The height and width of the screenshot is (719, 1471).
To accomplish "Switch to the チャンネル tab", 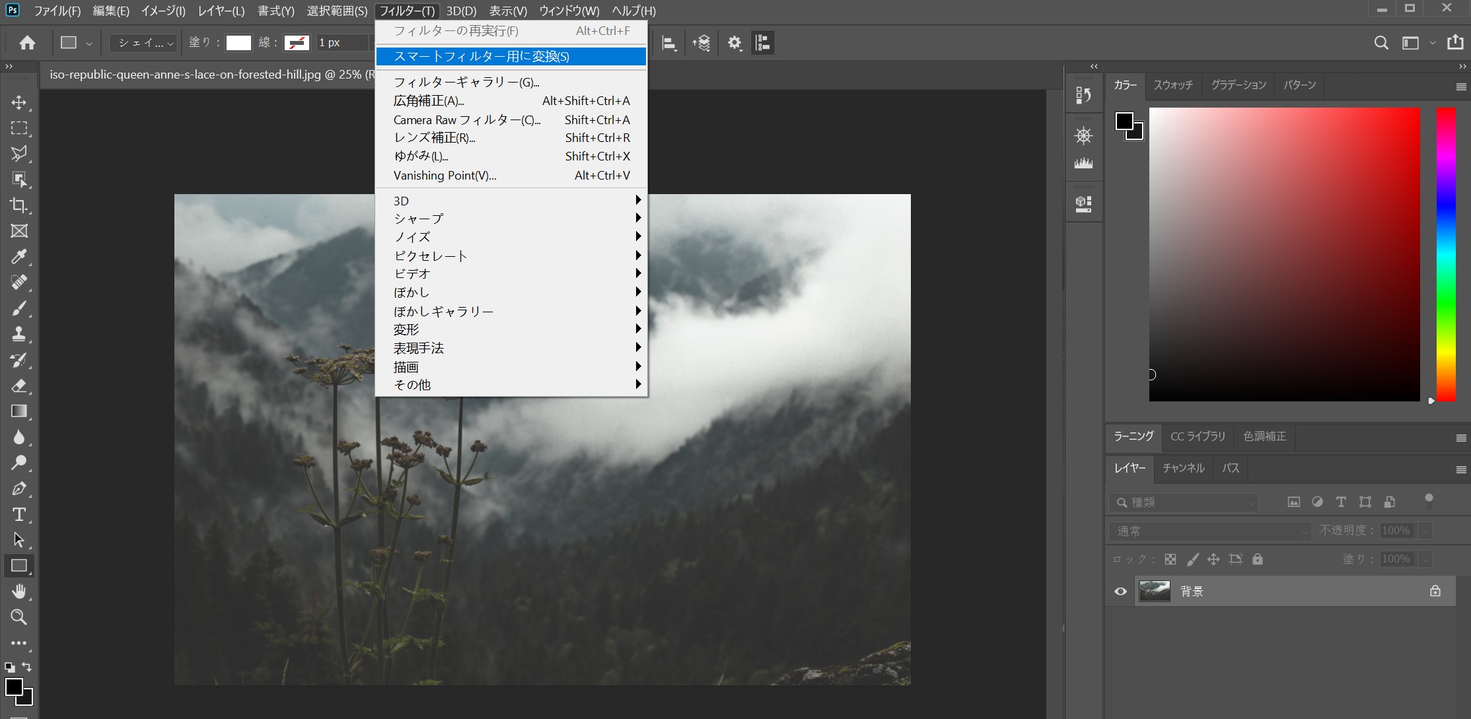I will coord(1183,468).
